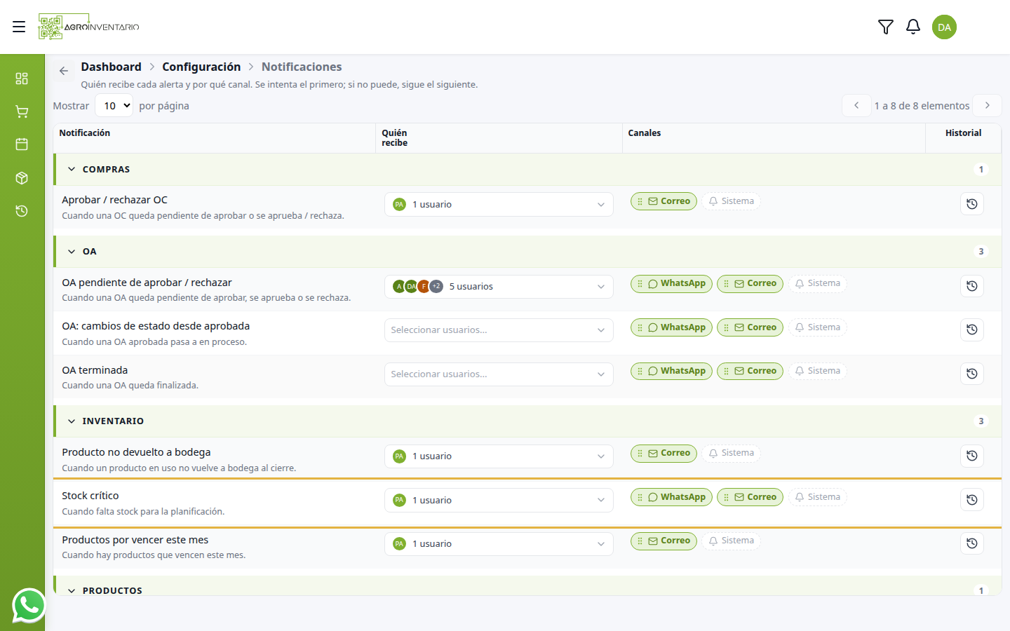The height and width of the screenshot is (631, 1010).
Task: Click the back arrow beside Dashboard
Action: (64, 71)
